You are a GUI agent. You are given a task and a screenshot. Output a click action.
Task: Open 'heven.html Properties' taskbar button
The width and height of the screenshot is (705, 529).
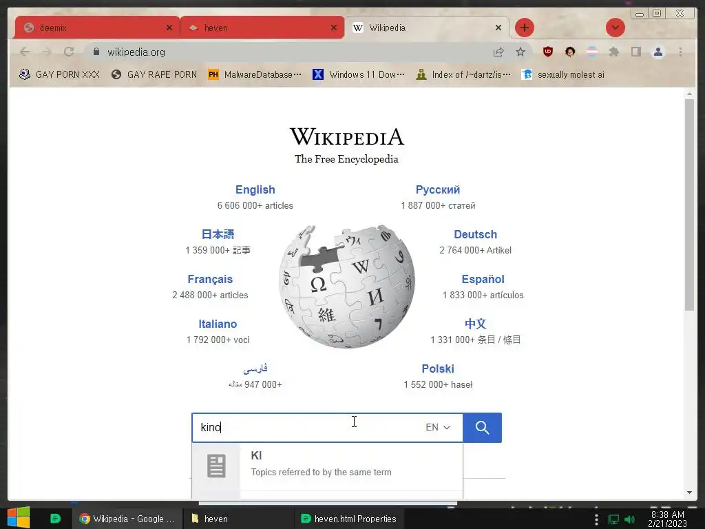click(349, 519)
